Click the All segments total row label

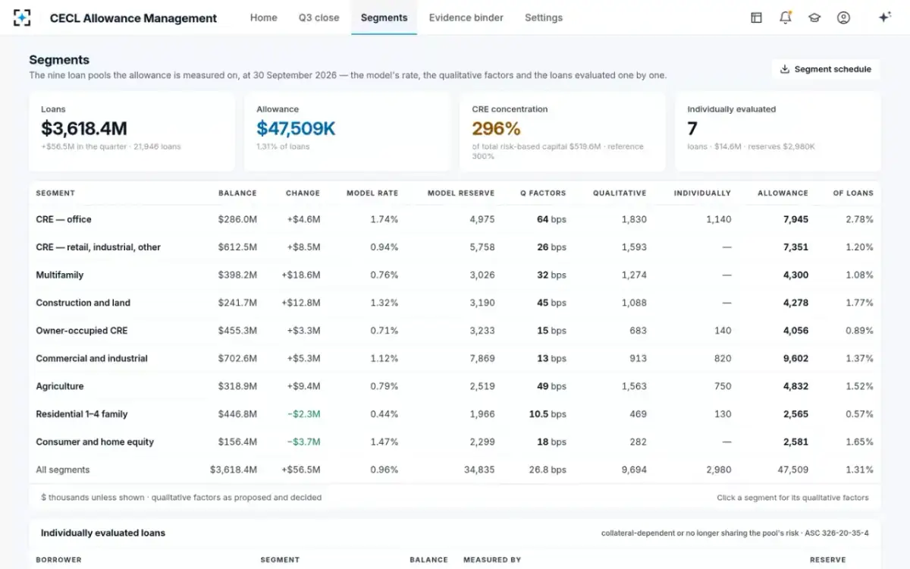[x=63, y=470]
